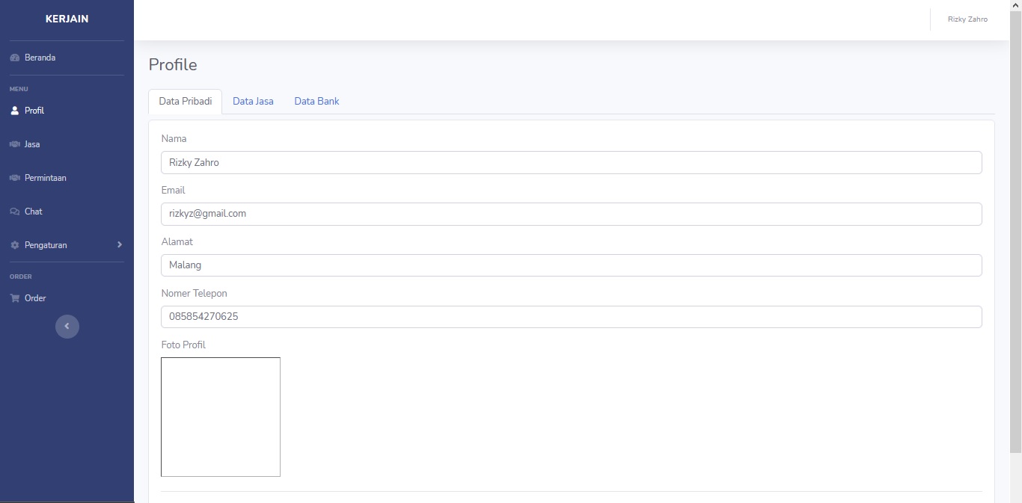This screenshot has height=503, width=1022.
Task: Click the KERJAIN brand logo link
Action: [x=67, y=19]
